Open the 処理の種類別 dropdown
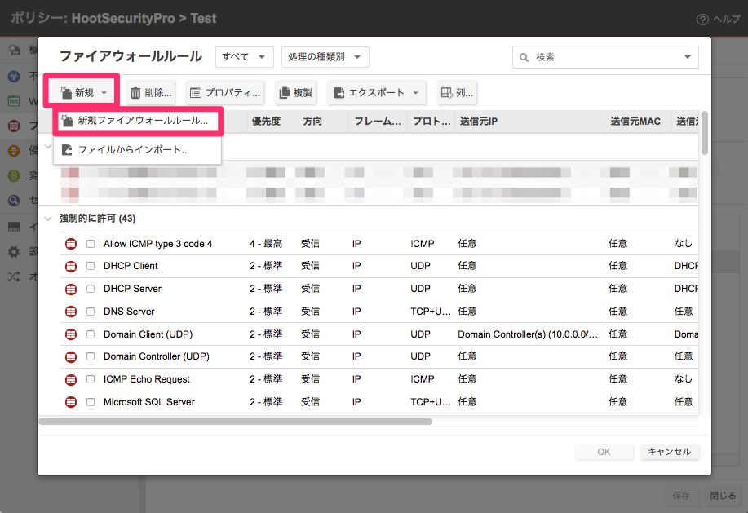Image resolution: width=748 pixels, height=513 pixels. coord(325,57)
